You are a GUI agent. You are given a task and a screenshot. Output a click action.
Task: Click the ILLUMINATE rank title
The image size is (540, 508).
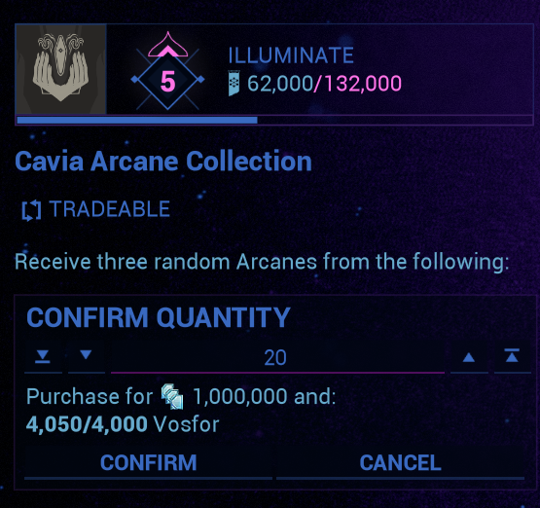coord(291,55)
